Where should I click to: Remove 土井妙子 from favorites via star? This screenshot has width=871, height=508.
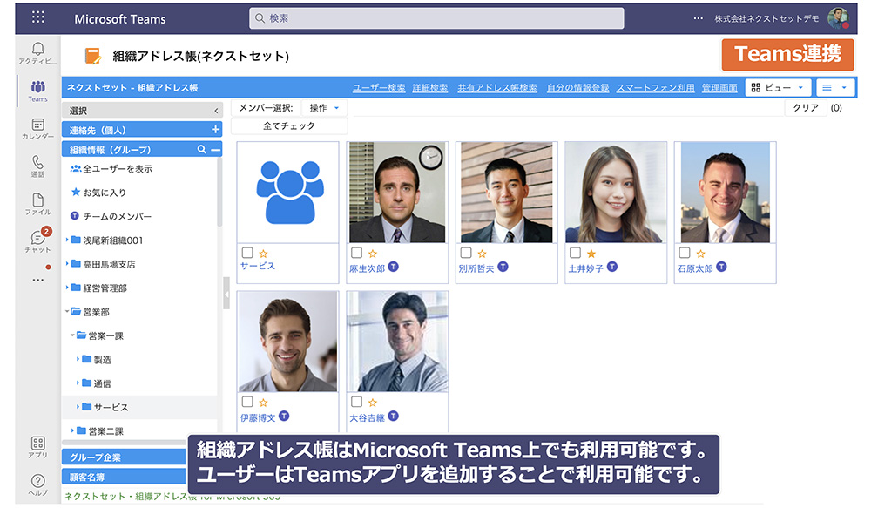(x=591, y=254)
